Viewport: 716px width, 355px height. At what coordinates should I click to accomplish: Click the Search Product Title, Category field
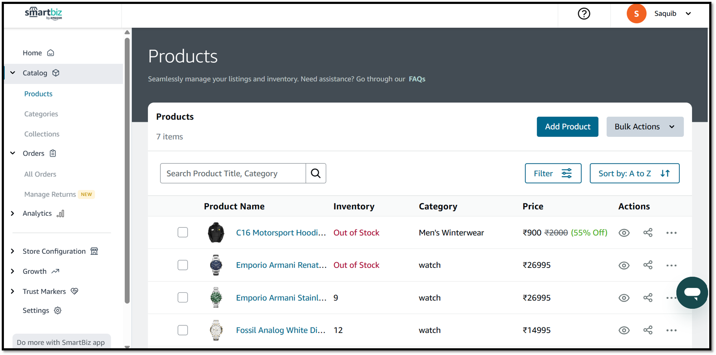point(233,173)
